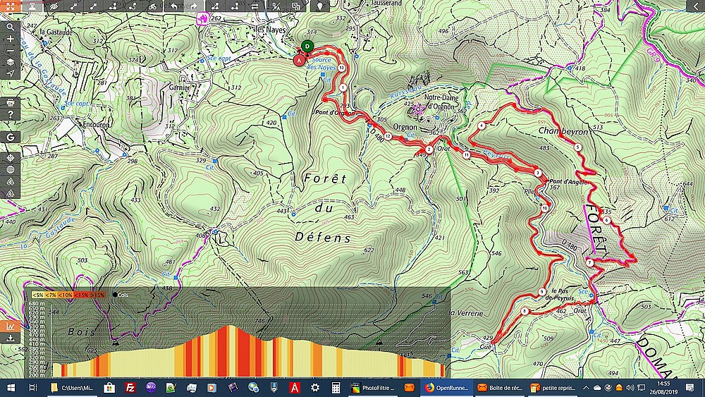
Task: Zoom in with the plus button
Action: pos(10,39)
